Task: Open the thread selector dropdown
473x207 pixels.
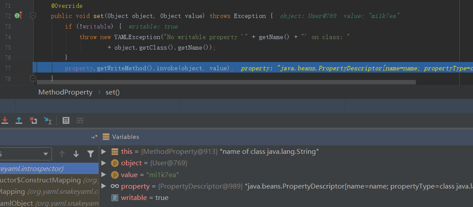Action: [26, 154]
